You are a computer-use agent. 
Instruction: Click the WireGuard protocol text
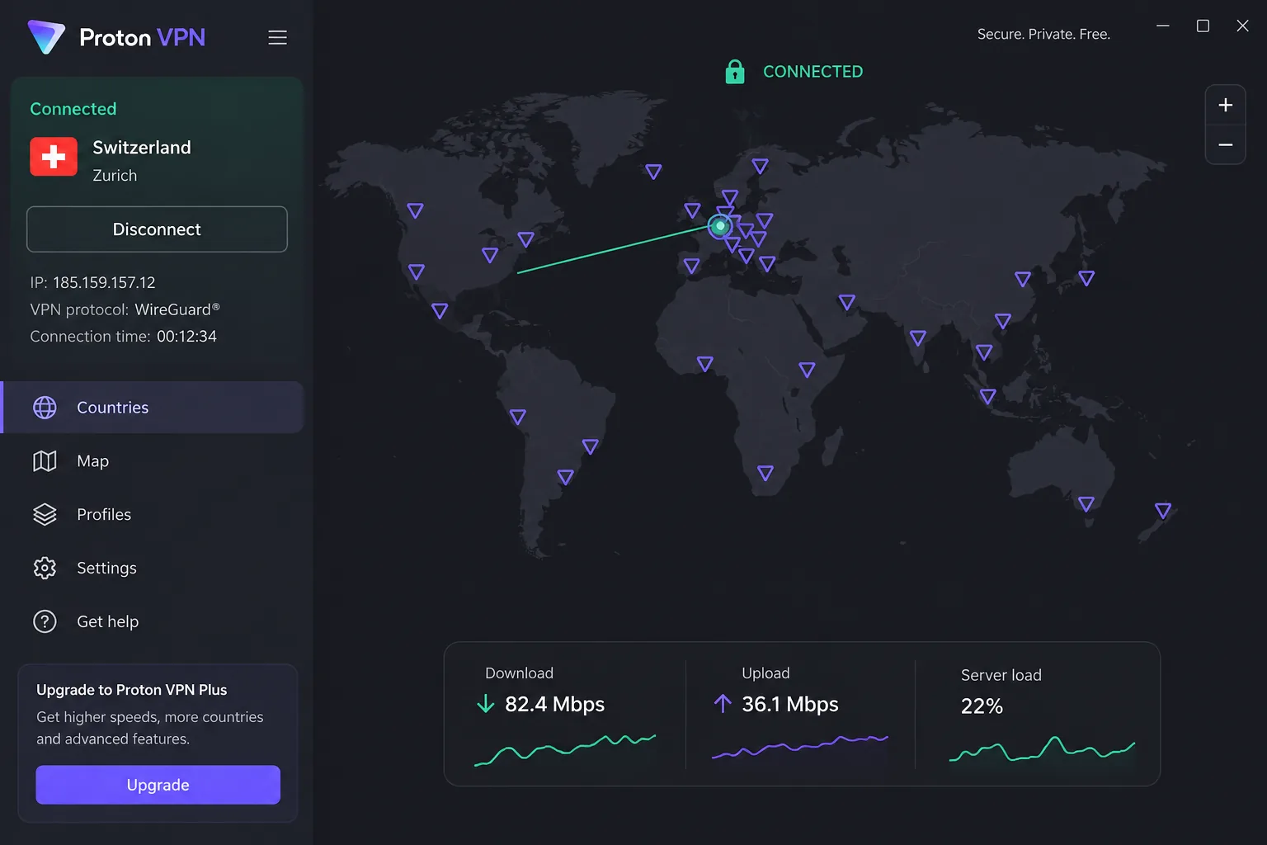pos(177,309)
